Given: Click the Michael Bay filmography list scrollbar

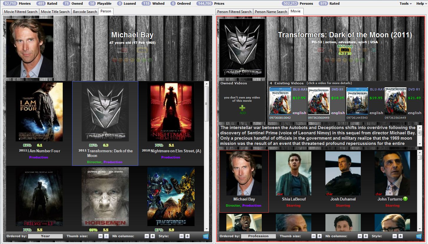Looking at the screenshot, I should [206, 157].
